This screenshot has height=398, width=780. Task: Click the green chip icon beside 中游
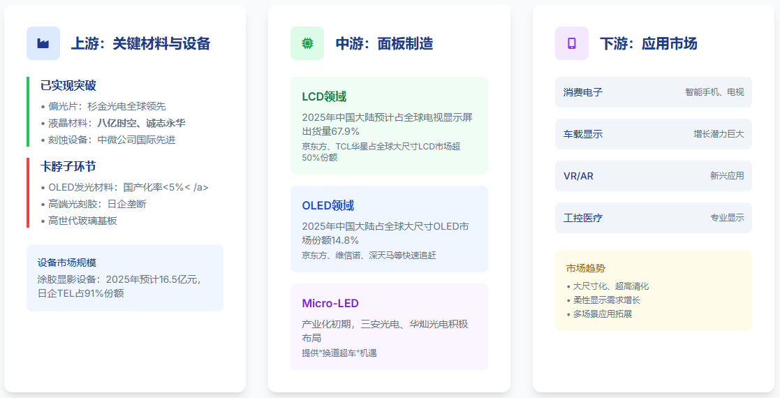[307, 44]
